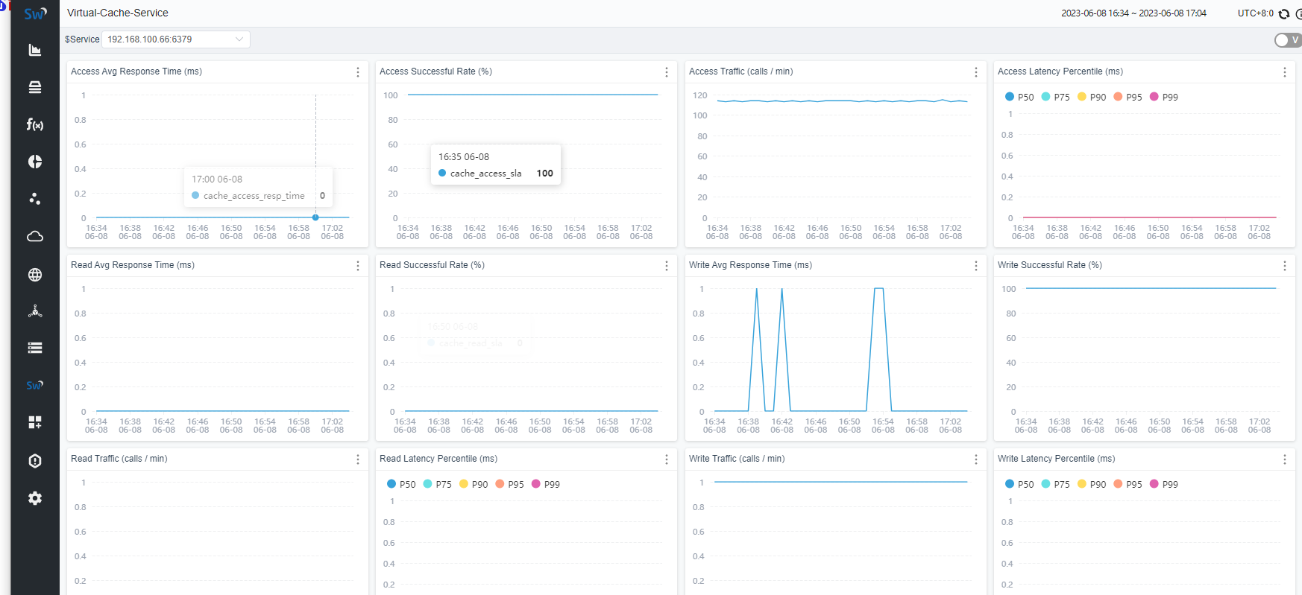Viewport: 1302px width, 595px height.
Task: Toggle P99 series in Access Latency Percentile legend
Action: click(x=1164, y=97)
